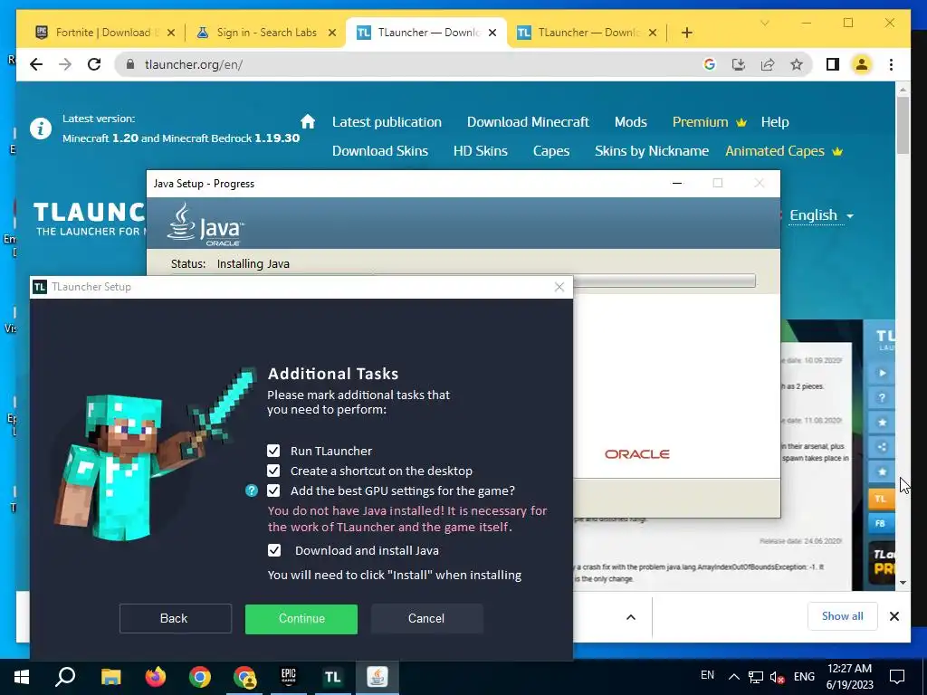Click the GPU settings help question icon
927x695 pixels.
252,490
